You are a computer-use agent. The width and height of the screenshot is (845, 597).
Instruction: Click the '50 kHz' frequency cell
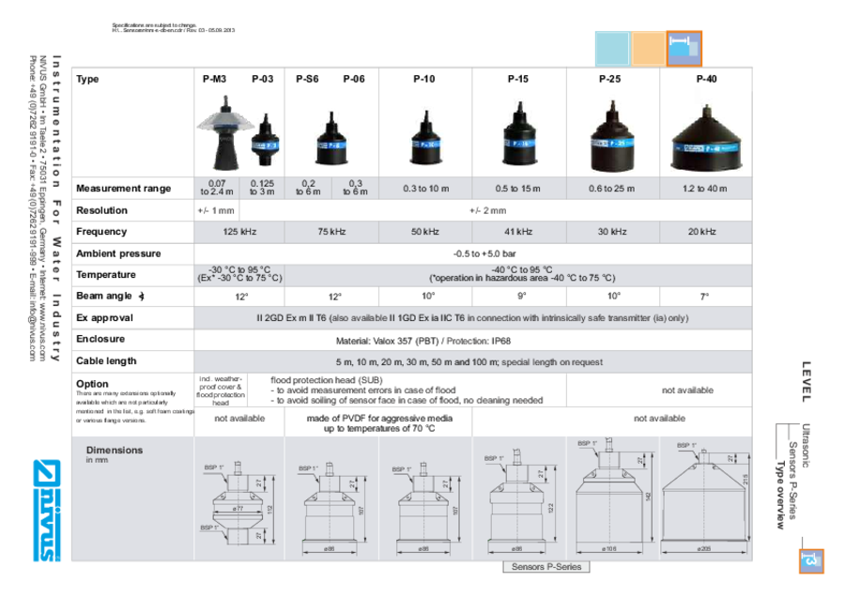coord(425,232)
